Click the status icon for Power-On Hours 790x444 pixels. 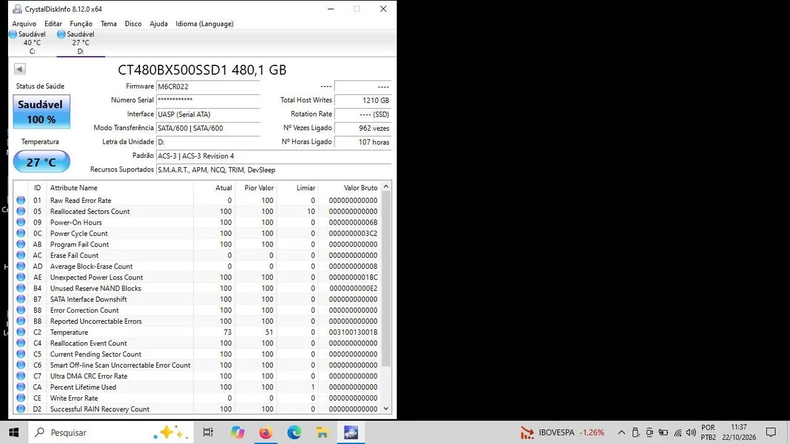21,223
